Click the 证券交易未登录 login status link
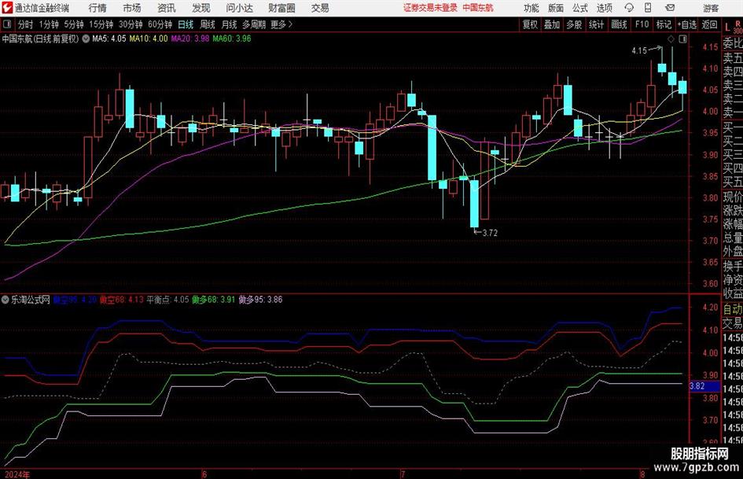Viewport: 743px width, 479px height. coord(431,8)
